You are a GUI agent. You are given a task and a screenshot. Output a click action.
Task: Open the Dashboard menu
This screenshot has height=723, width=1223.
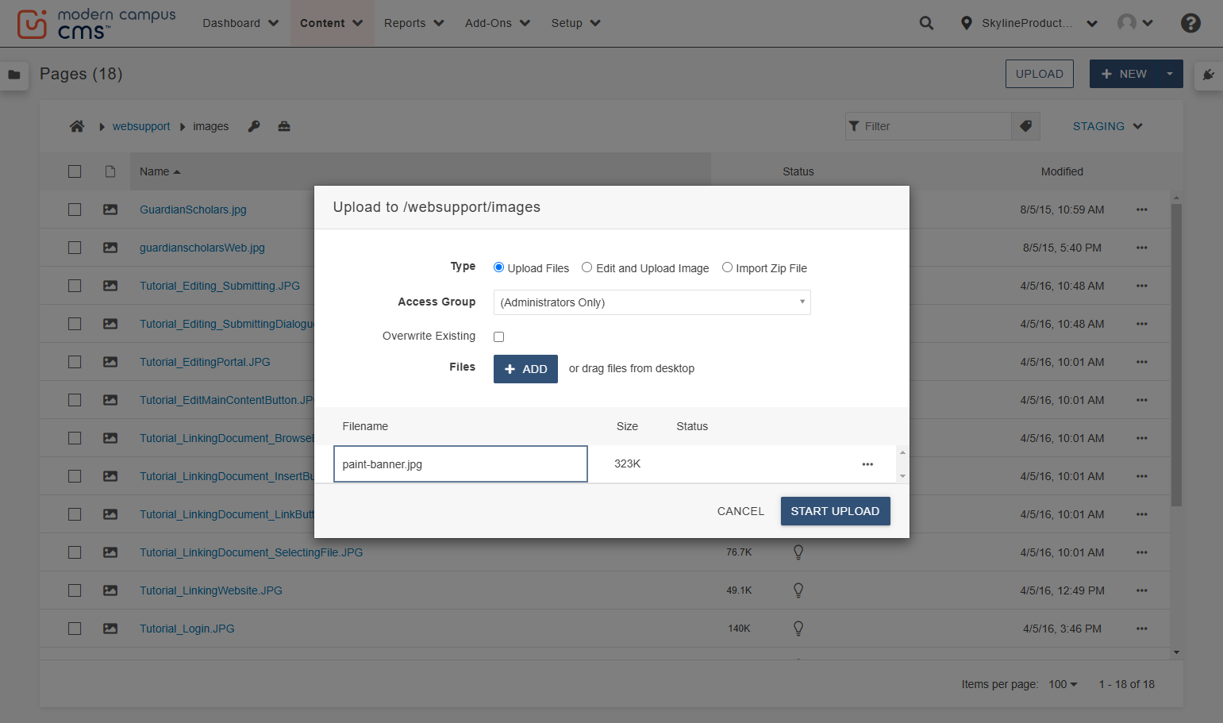point(240,23)
